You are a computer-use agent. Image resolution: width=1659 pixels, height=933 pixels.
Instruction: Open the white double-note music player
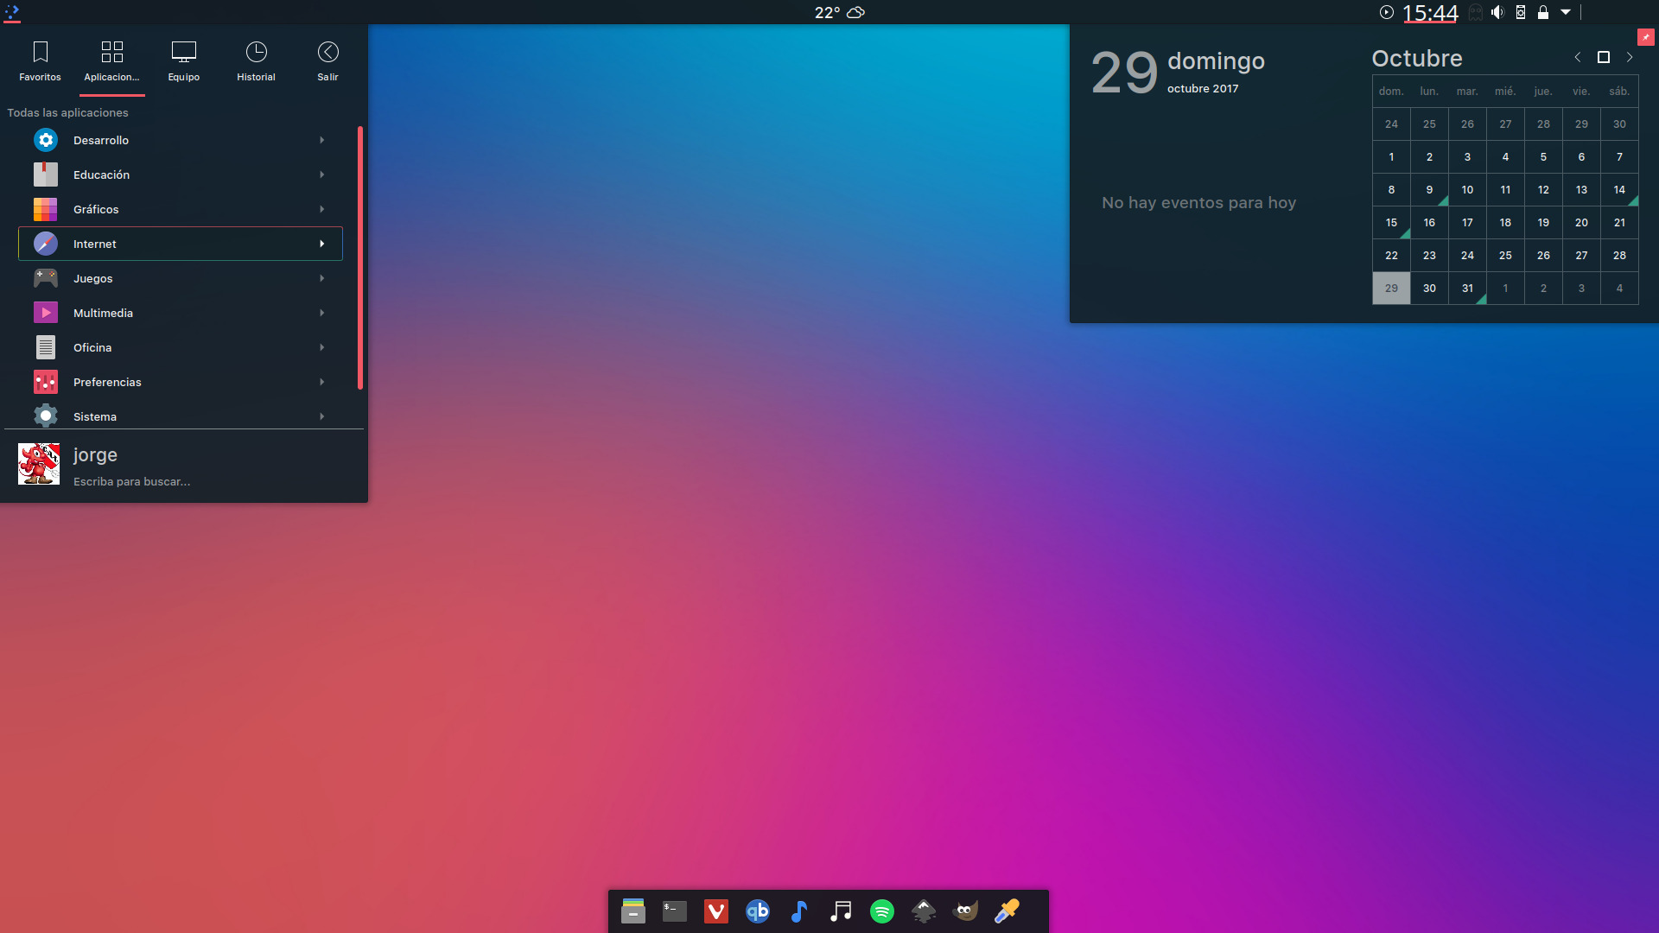tap(841, 911)
